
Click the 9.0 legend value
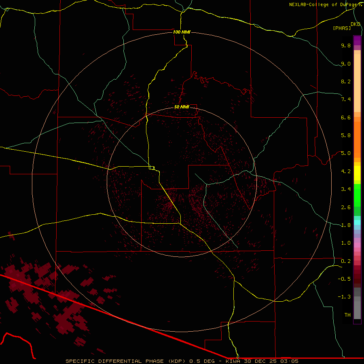pos(346,63)
